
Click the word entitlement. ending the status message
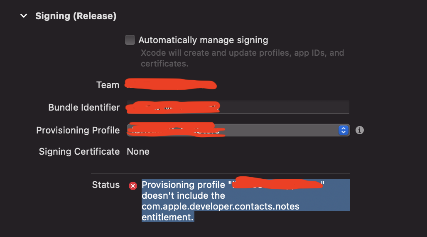pos(167,217)
